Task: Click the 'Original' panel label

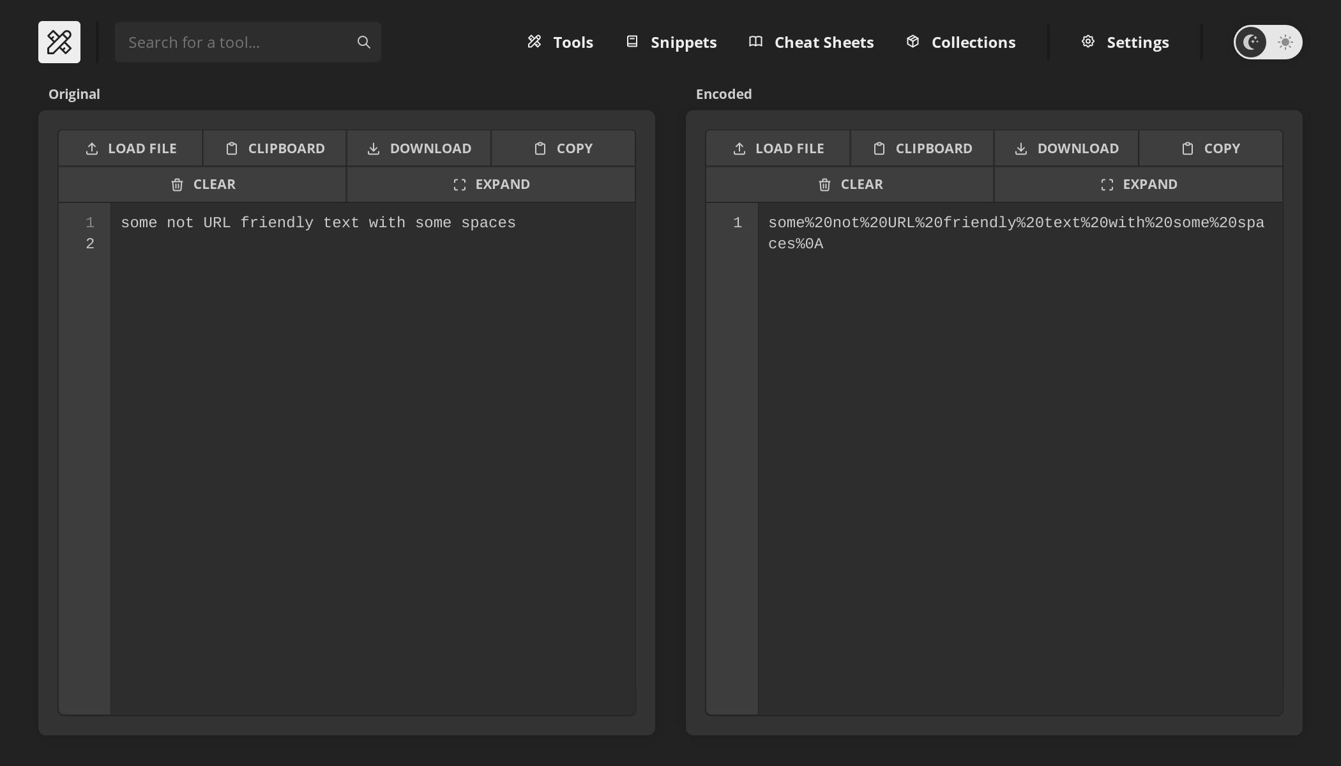Action: click(x=74, y=94)
